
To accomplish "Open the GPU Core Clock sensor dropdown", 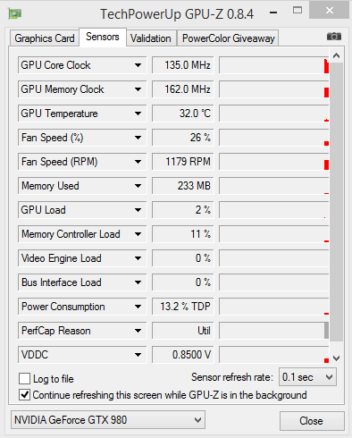I will [x=138, y=65].
